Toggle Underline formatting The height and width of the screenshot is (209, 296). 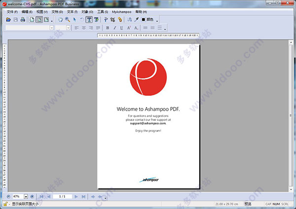[x=121, y=28]
